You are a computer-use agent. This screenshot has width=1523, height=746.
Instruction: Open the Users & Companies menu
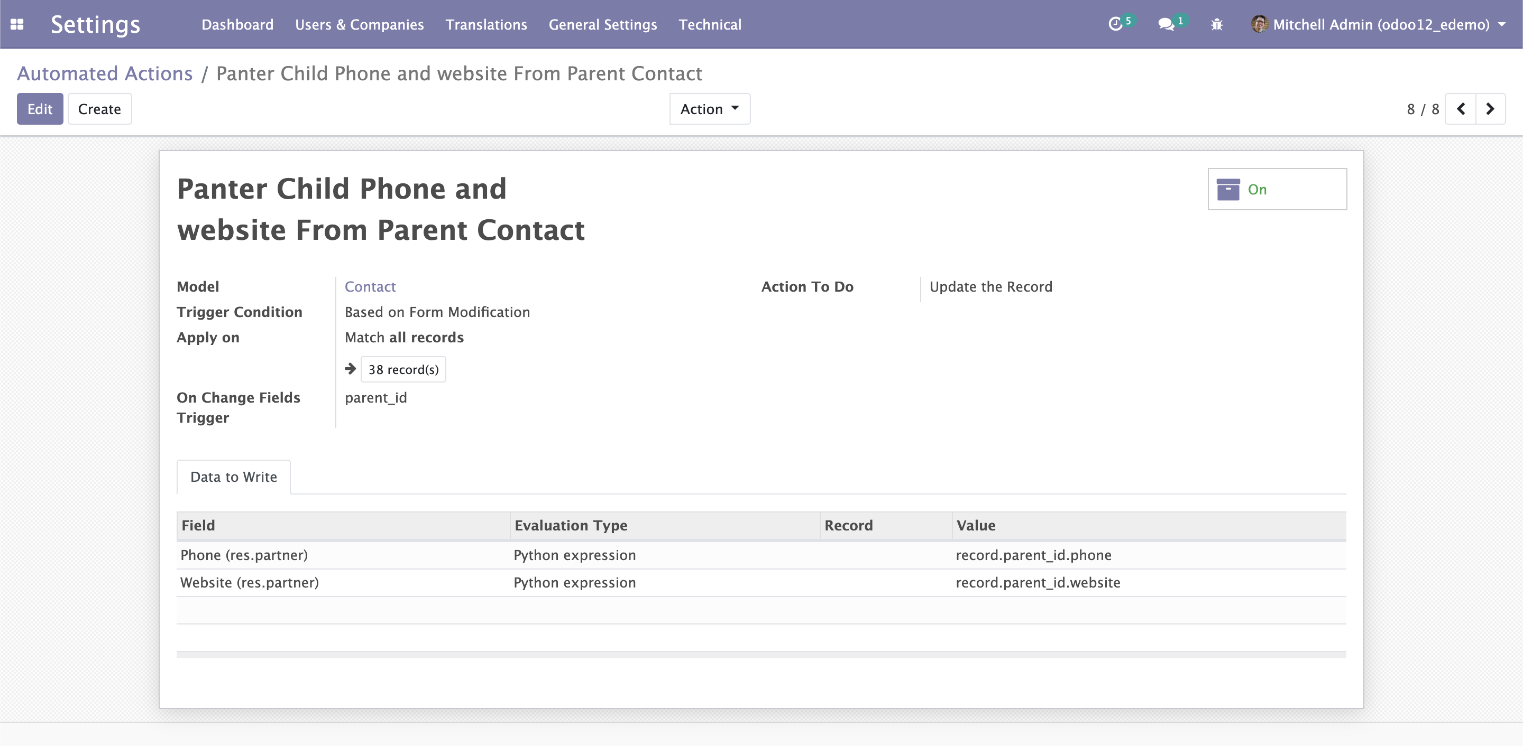pyautogui.click(x=360, y=24)
